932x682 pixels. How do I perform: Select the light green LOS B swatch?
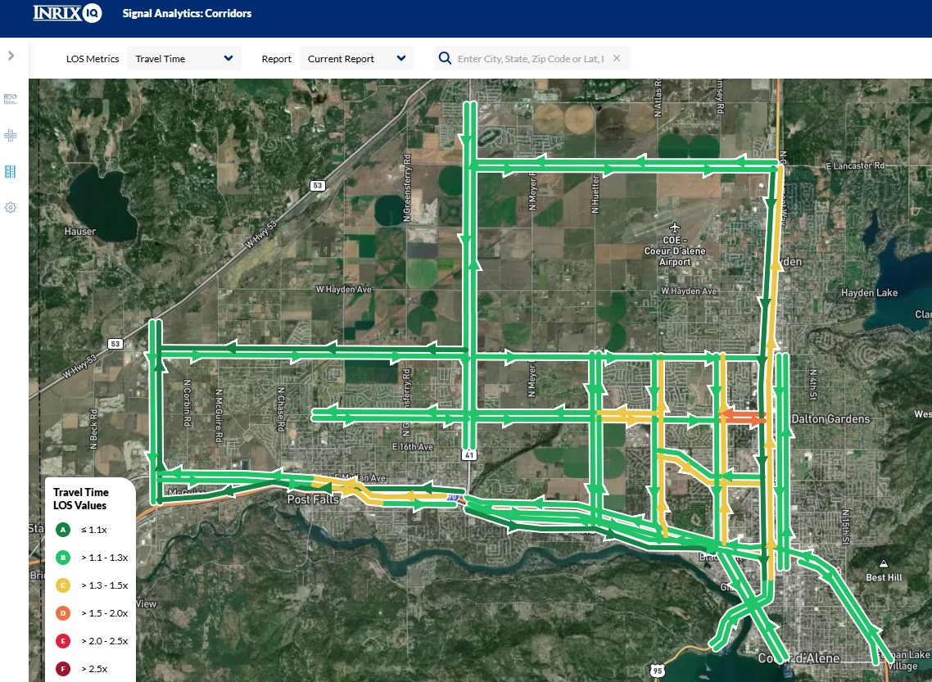pos(61,558)
